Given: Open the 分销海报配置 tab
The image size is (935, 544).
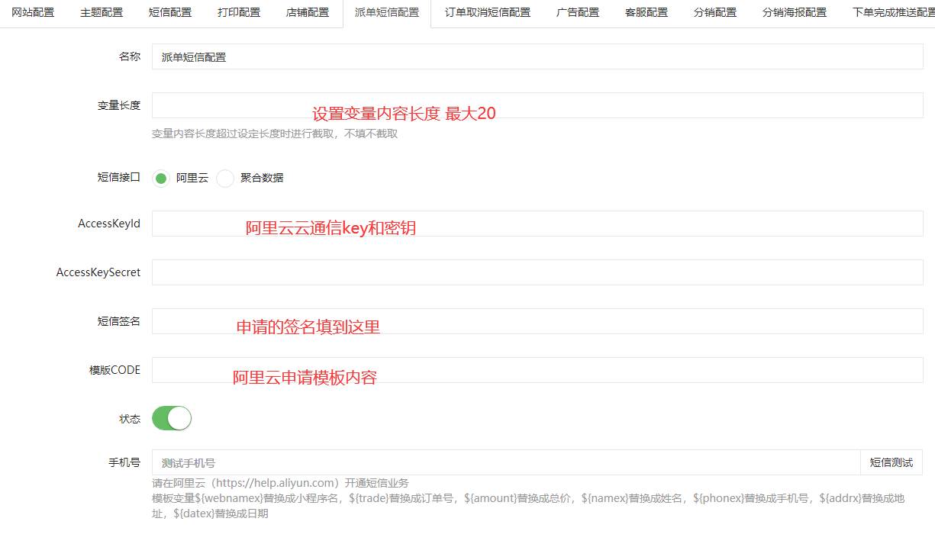Looking at the screenshot, I should tap(795, 13).
